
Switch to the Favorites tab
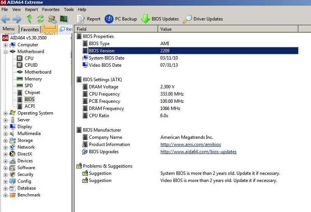30,29
